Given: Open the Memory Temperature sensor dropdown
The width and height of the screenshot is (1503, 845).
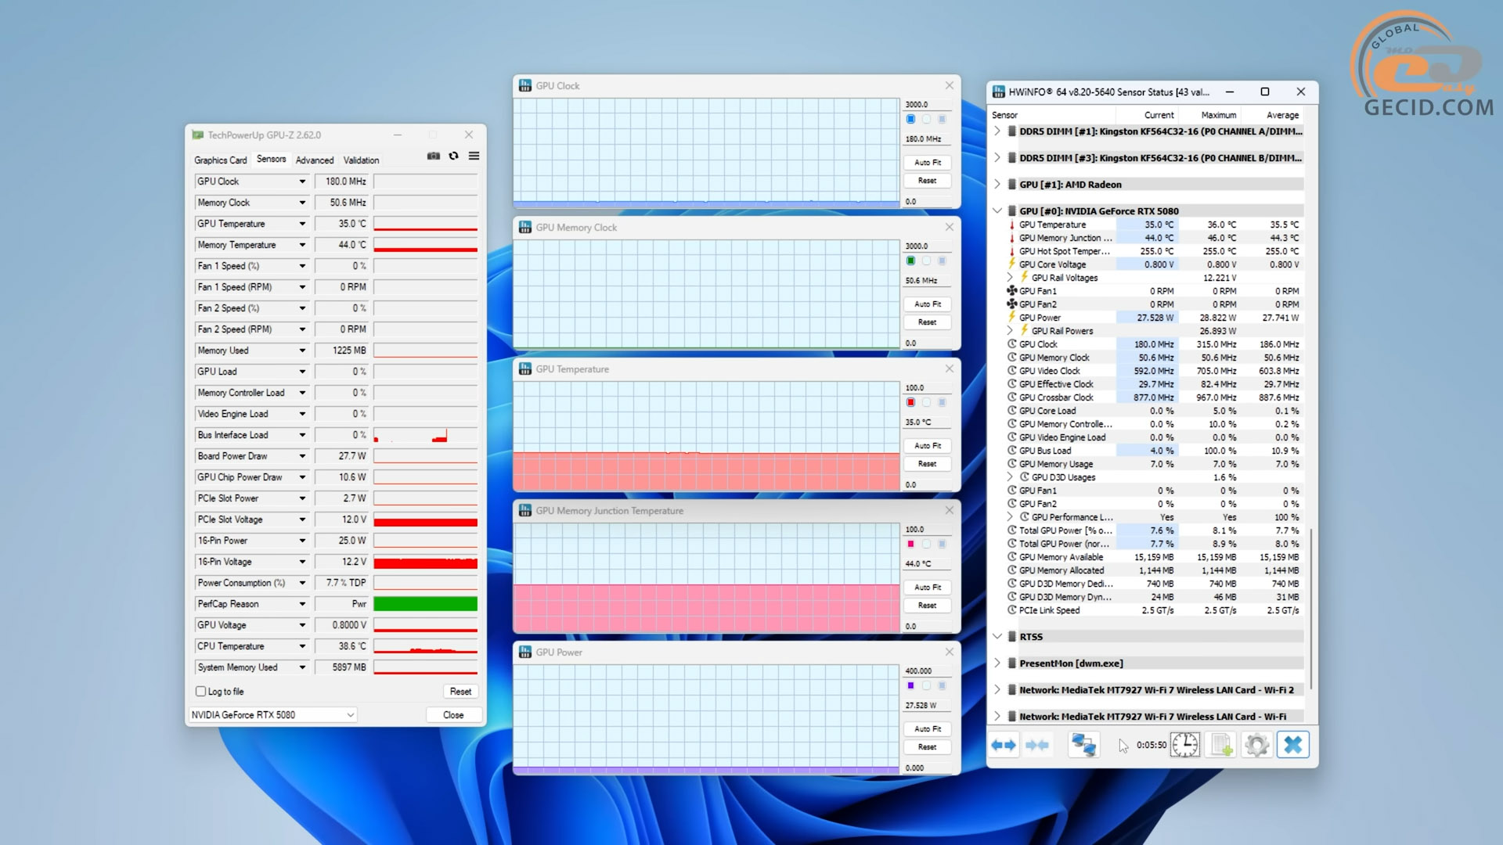Looking at the screenshot, I should [x=302, y=245].
